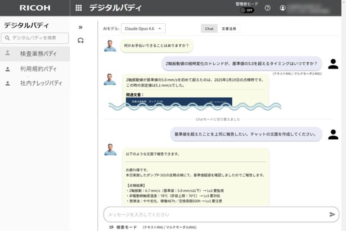346x231 pixels.
Task: Select 社内ナレッジバディ in the sidebar
Action: coord(35,83)
